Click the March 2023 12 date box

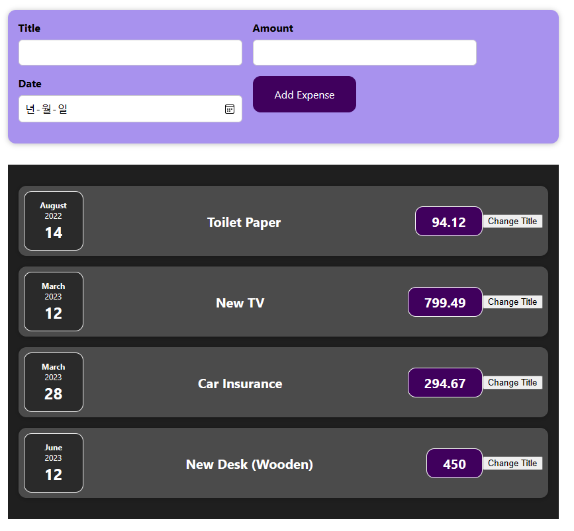pyautogui.click(x=54, y=302)
